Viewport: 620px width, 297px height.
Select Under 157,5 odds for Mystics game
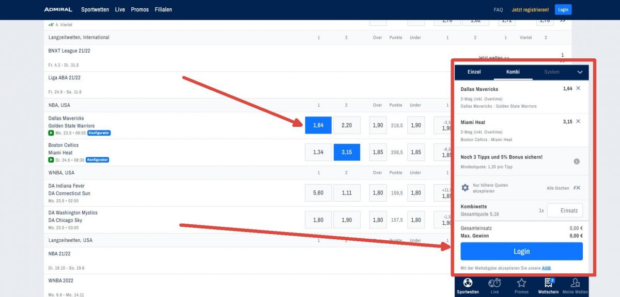[416, 220]
